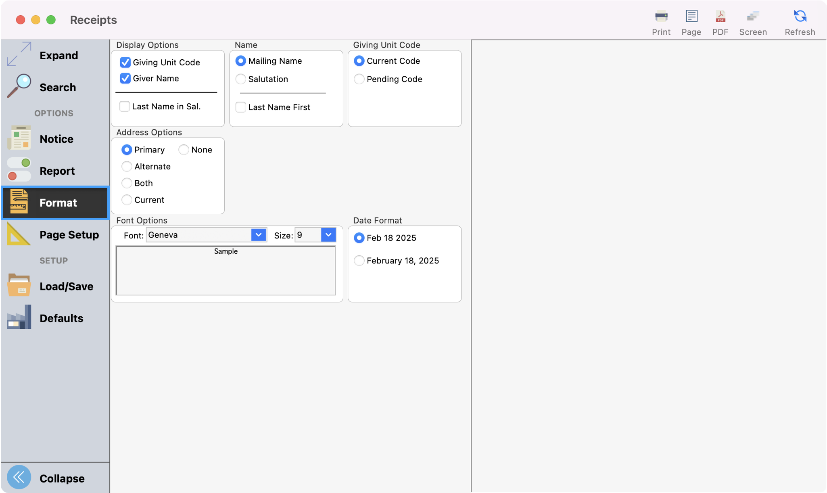
Task: Open the Load/Save folder icon
Action: (x=19, y=285)
